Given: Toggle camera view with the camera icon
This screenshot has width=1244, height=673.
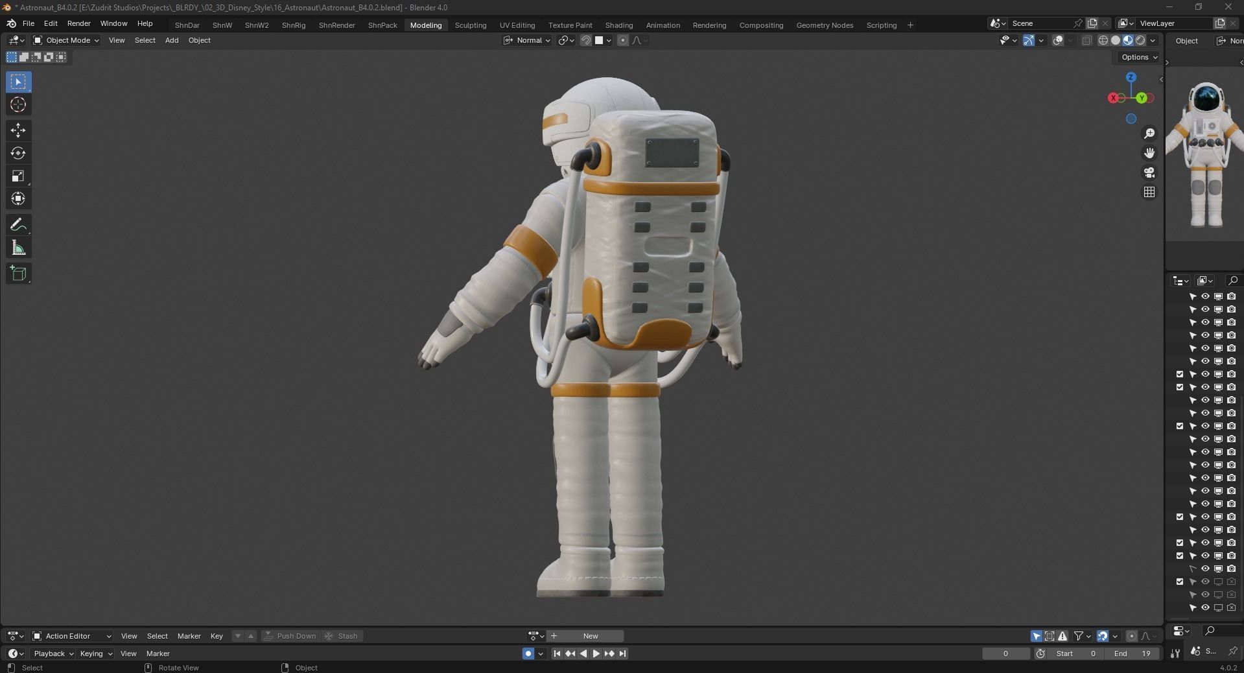Looking at the screenshot, I should [1149, 172].
